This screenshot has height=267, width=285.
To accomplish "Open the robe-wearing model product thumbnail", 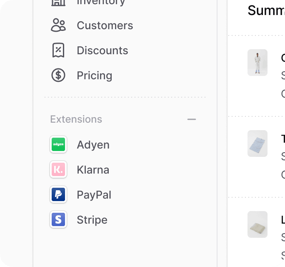I will (257, 63).
